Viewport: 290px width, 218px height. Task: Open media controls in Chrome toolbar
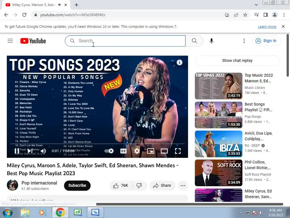(257, 15)
